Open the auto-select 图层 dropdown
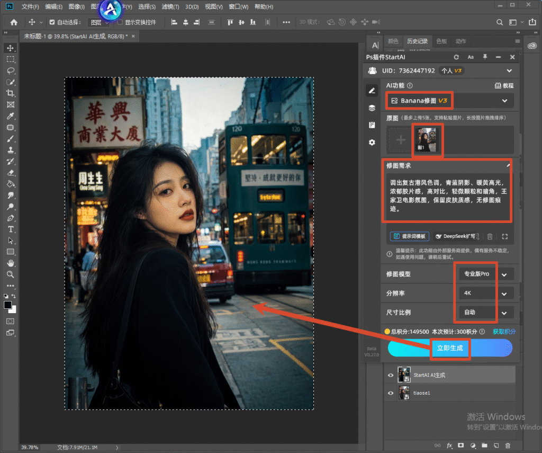The width and height of the screenshot is (542, 453). (98, 22)
